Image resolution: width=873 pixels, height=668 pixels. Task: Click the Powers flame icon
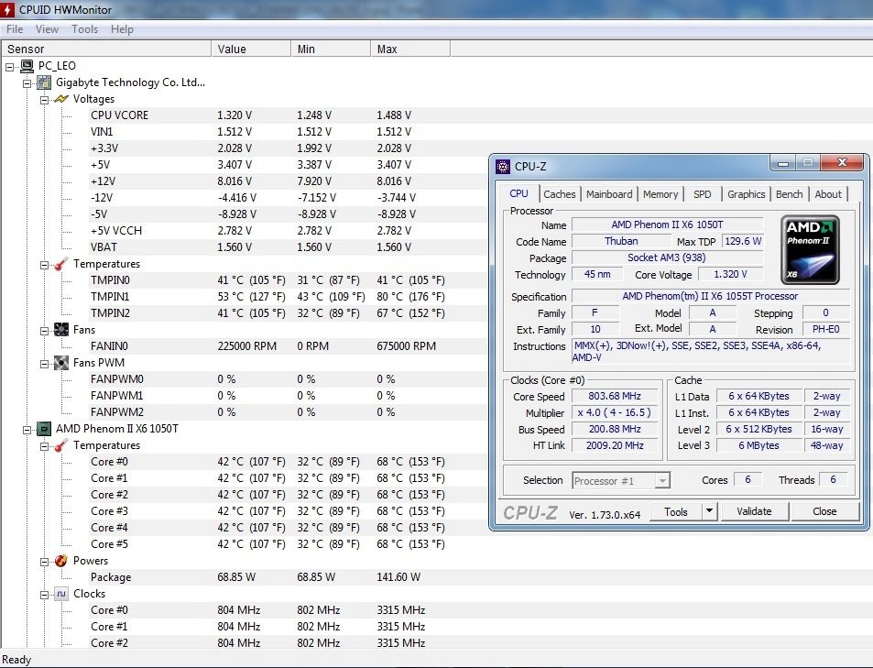[61, 561]
